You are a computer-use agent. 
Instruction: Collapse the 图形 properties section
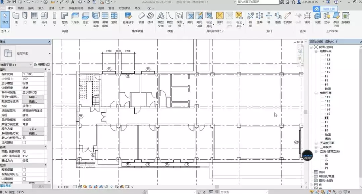pyautogui.click(x=45, y=69)
